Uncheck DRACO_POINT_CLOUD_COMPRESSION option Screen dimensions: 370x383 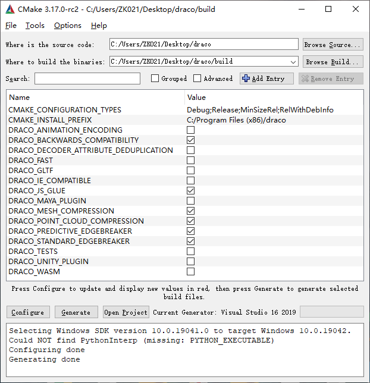(190, 221)
